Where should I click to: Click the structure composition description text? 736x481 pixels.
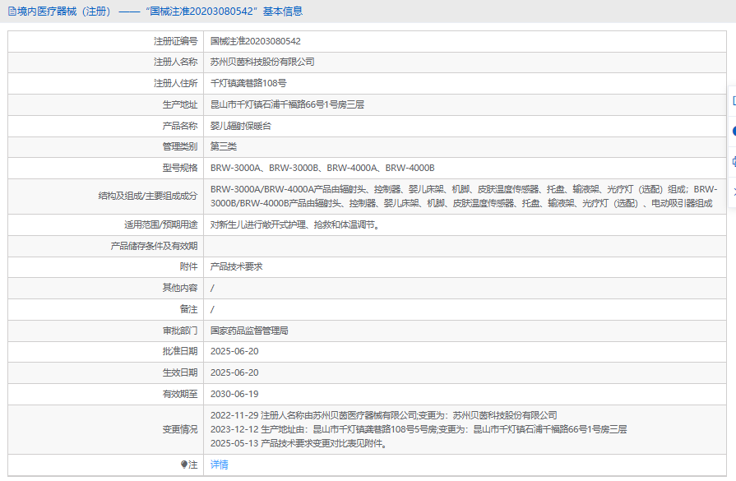(464, 197)
